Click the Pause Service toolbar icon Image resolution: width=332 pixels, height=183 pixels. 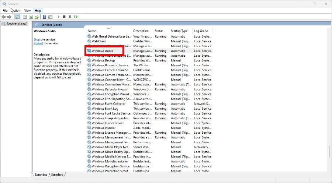pos(70,17)
